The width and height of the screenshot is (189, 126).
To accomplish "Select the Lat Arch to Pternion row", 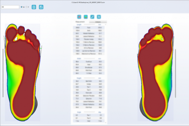I will 89,51.
